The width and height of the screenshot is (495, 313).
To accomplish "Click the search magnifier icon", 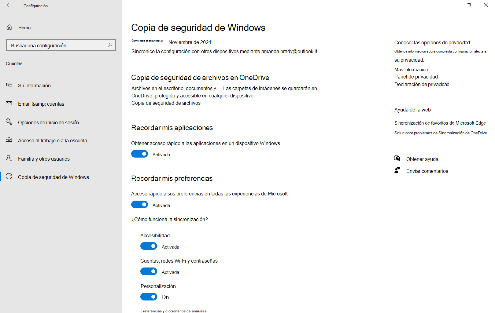I will point(110,45).
